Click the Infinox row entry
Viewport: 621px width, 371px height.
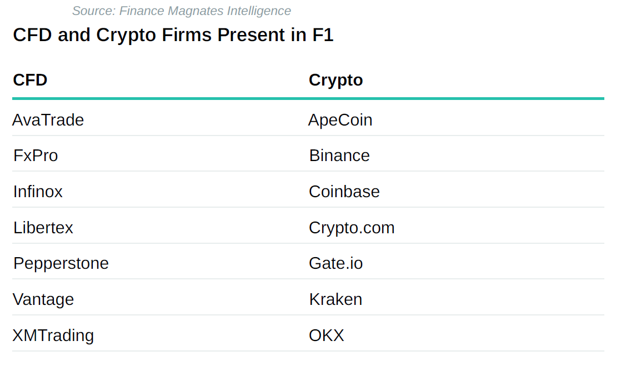38,192
